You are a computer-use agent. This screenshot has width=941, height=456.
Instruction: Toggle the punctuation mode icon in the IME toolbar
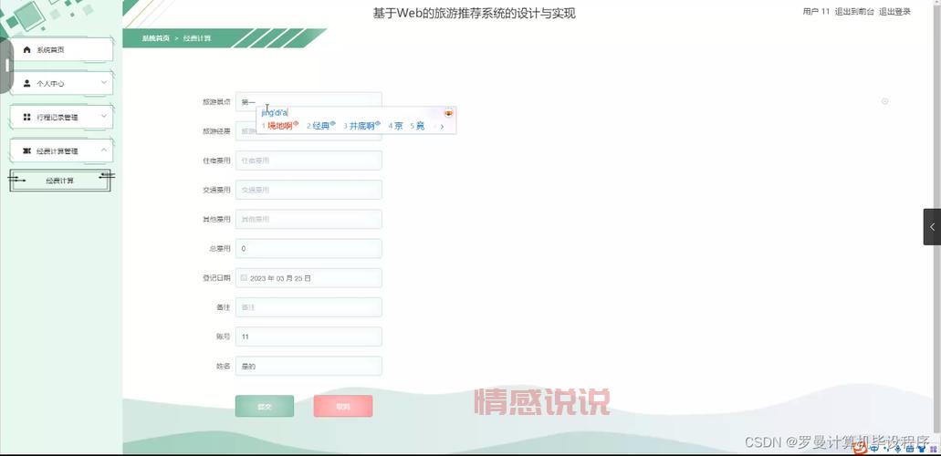tap(886, 449)
